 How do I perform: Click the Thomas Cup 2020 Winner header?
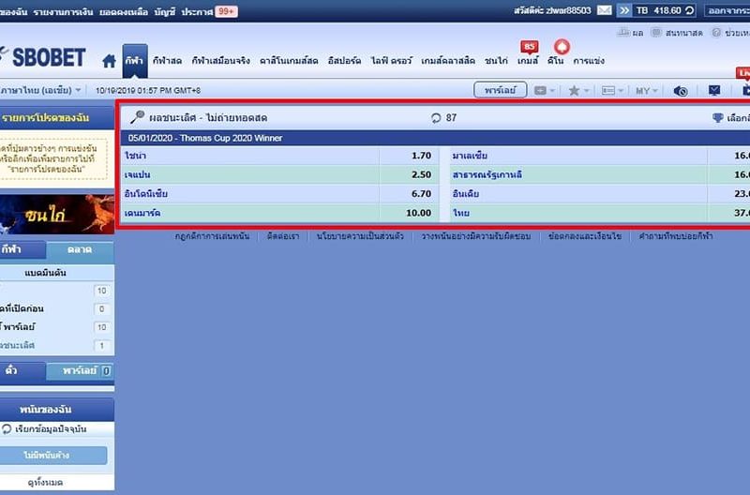435,138
